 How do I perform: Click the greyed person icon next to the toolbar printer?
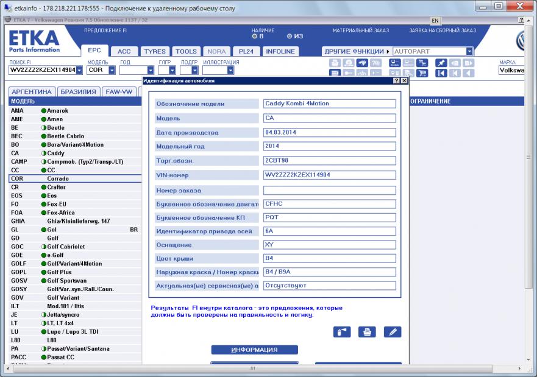[349, 63]
